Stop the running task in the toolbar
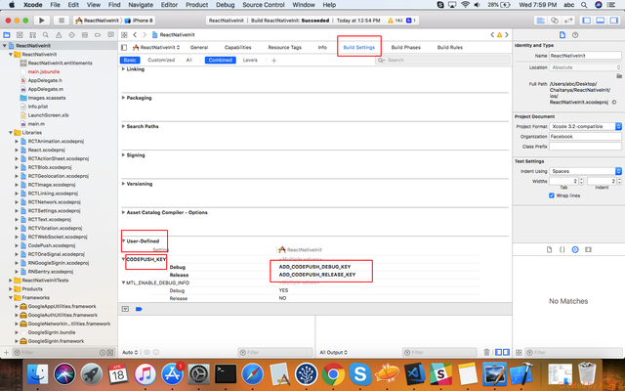 click(61, 21)
